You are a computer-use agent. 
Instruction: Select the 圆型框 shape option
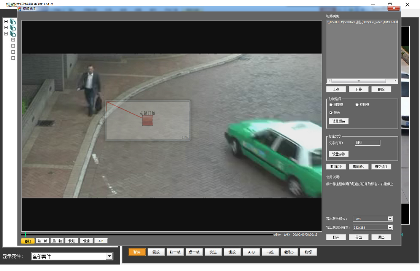pos(331,105)
